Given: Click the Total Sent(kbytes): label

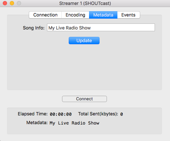Looking at the screenshot, I should pyautogui.click(x=98, y=114).
